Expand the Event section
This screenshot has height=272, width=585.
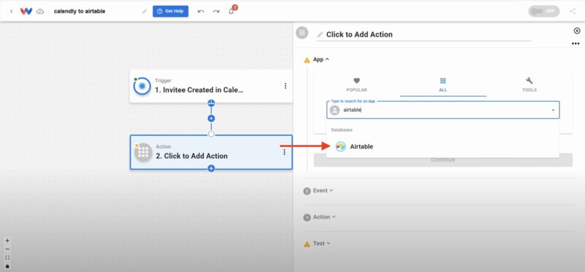323,190
